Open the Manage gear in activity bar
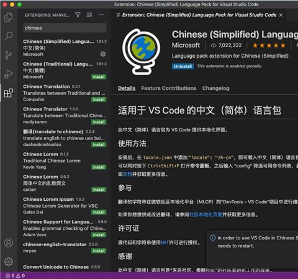The width and height of the screenshot is (298, 279). [x=9, y=262]
